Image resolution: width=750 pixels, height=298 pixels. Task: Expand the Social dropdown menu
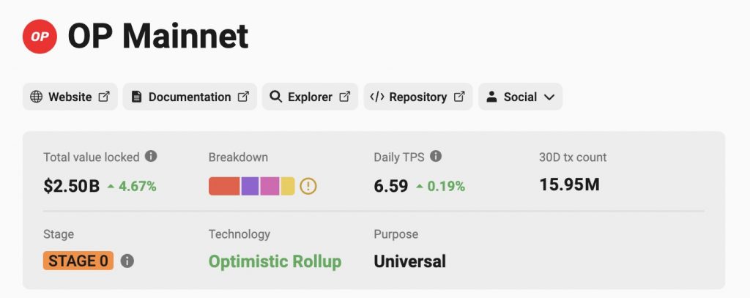[521, 97]
